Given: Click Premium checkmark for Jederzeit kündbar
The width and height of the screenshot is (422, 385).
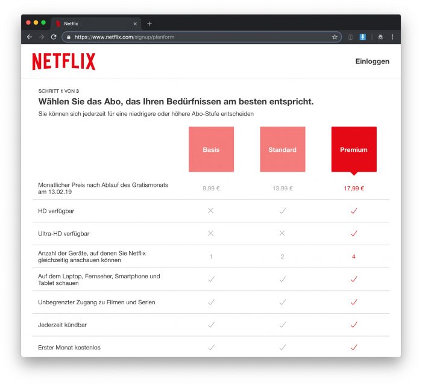Looking at the screenshot, I should (354, 325).
